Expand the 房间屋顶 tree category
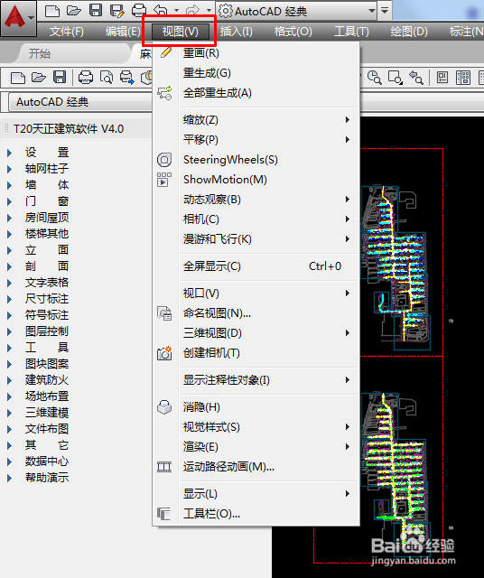 [x=10, y=218]
